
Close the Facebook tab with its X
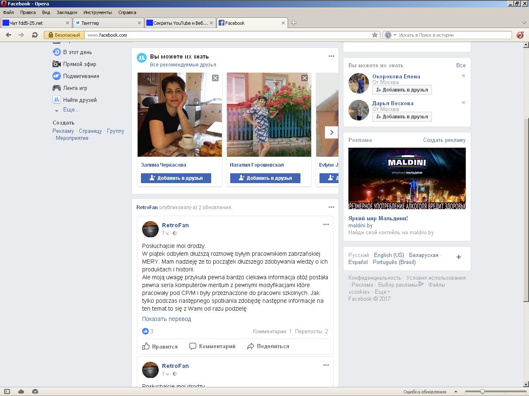(284, 23)
